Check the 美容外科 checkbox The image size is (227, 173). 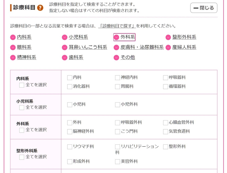pyautogui.click(x=117, y=161)
